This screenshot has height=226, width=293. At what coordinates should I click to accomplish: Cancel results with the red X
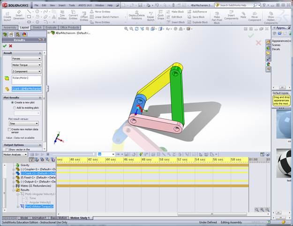(10, 46)
